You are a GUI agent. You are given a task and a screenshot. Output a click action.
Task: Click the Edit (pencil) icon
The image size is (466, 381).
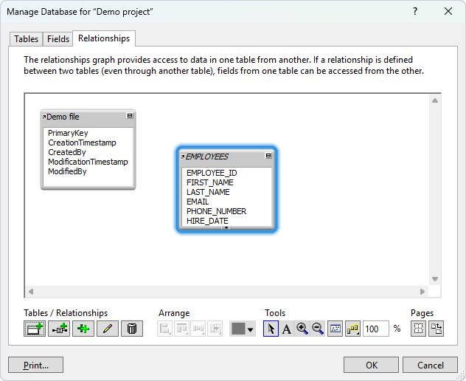108,329
